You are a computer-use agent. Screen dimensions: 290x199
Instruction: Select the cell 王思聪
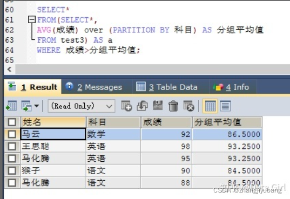[x=53, y=146]
